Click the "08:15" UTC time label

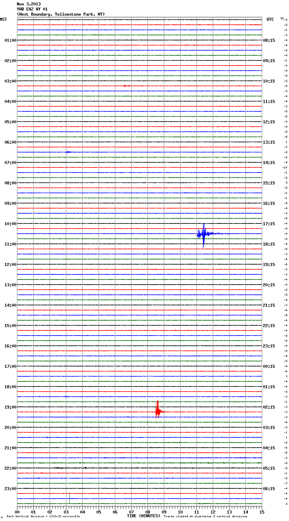[x=269, y=40]
